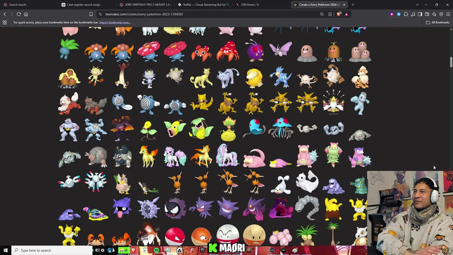Select the Venomoth image

281,49
